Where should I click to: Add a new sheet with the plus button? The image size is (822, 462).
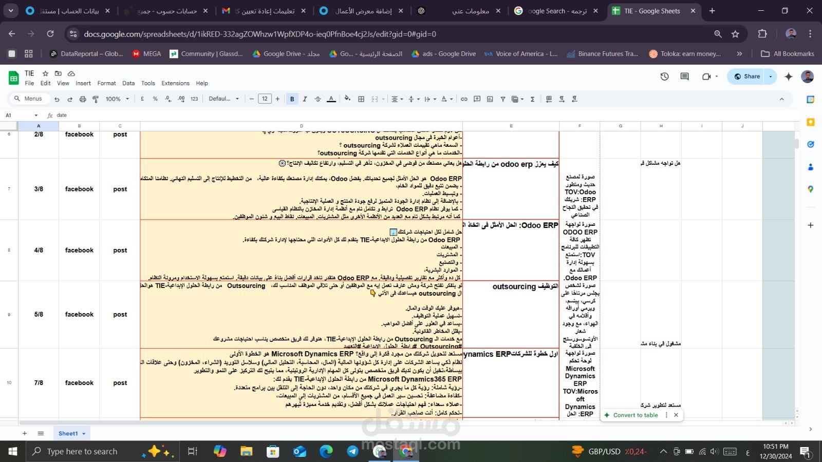click(x=24, y=434)
